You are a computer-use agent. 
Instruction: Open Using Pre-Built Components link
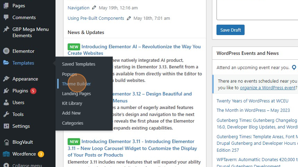[x=96, y=18]
